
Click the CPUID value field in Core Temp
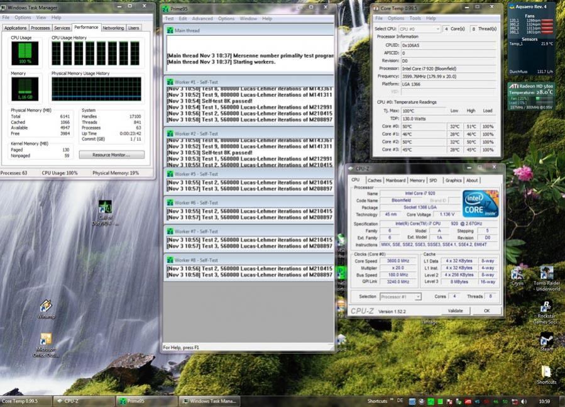(448, 45)
